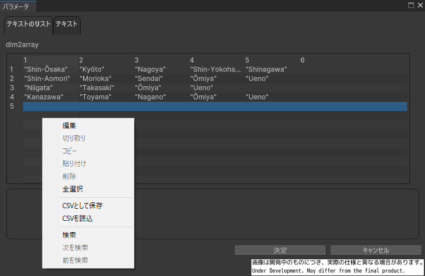Click column header 3
The width and height of the screenshot is (425, 276).
tap(161, 60)
